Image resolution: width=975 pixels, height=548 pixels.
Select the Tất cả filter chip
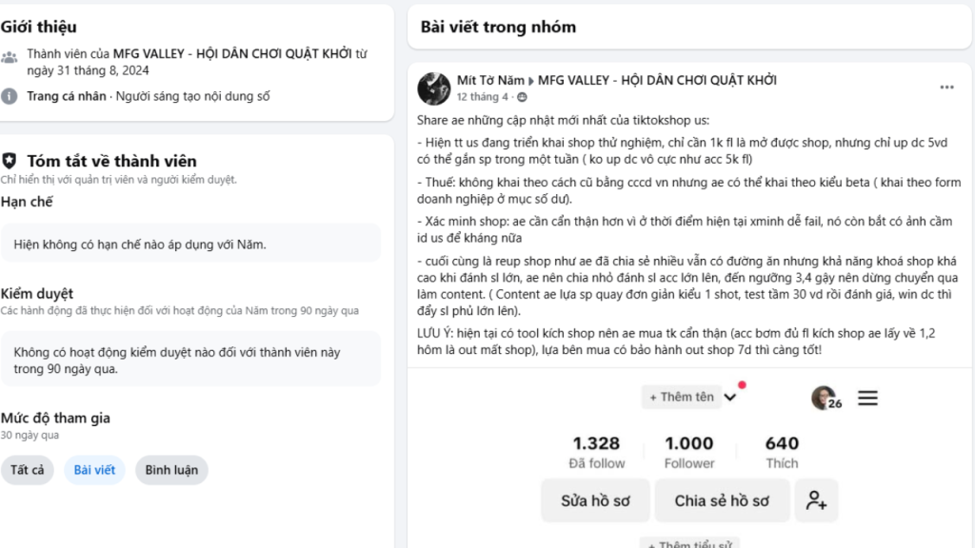28,470
